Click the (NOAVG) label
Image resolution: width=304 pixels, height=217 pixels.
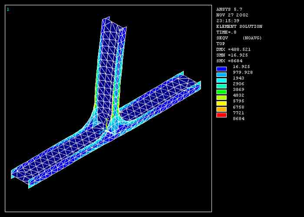[252, 38]
